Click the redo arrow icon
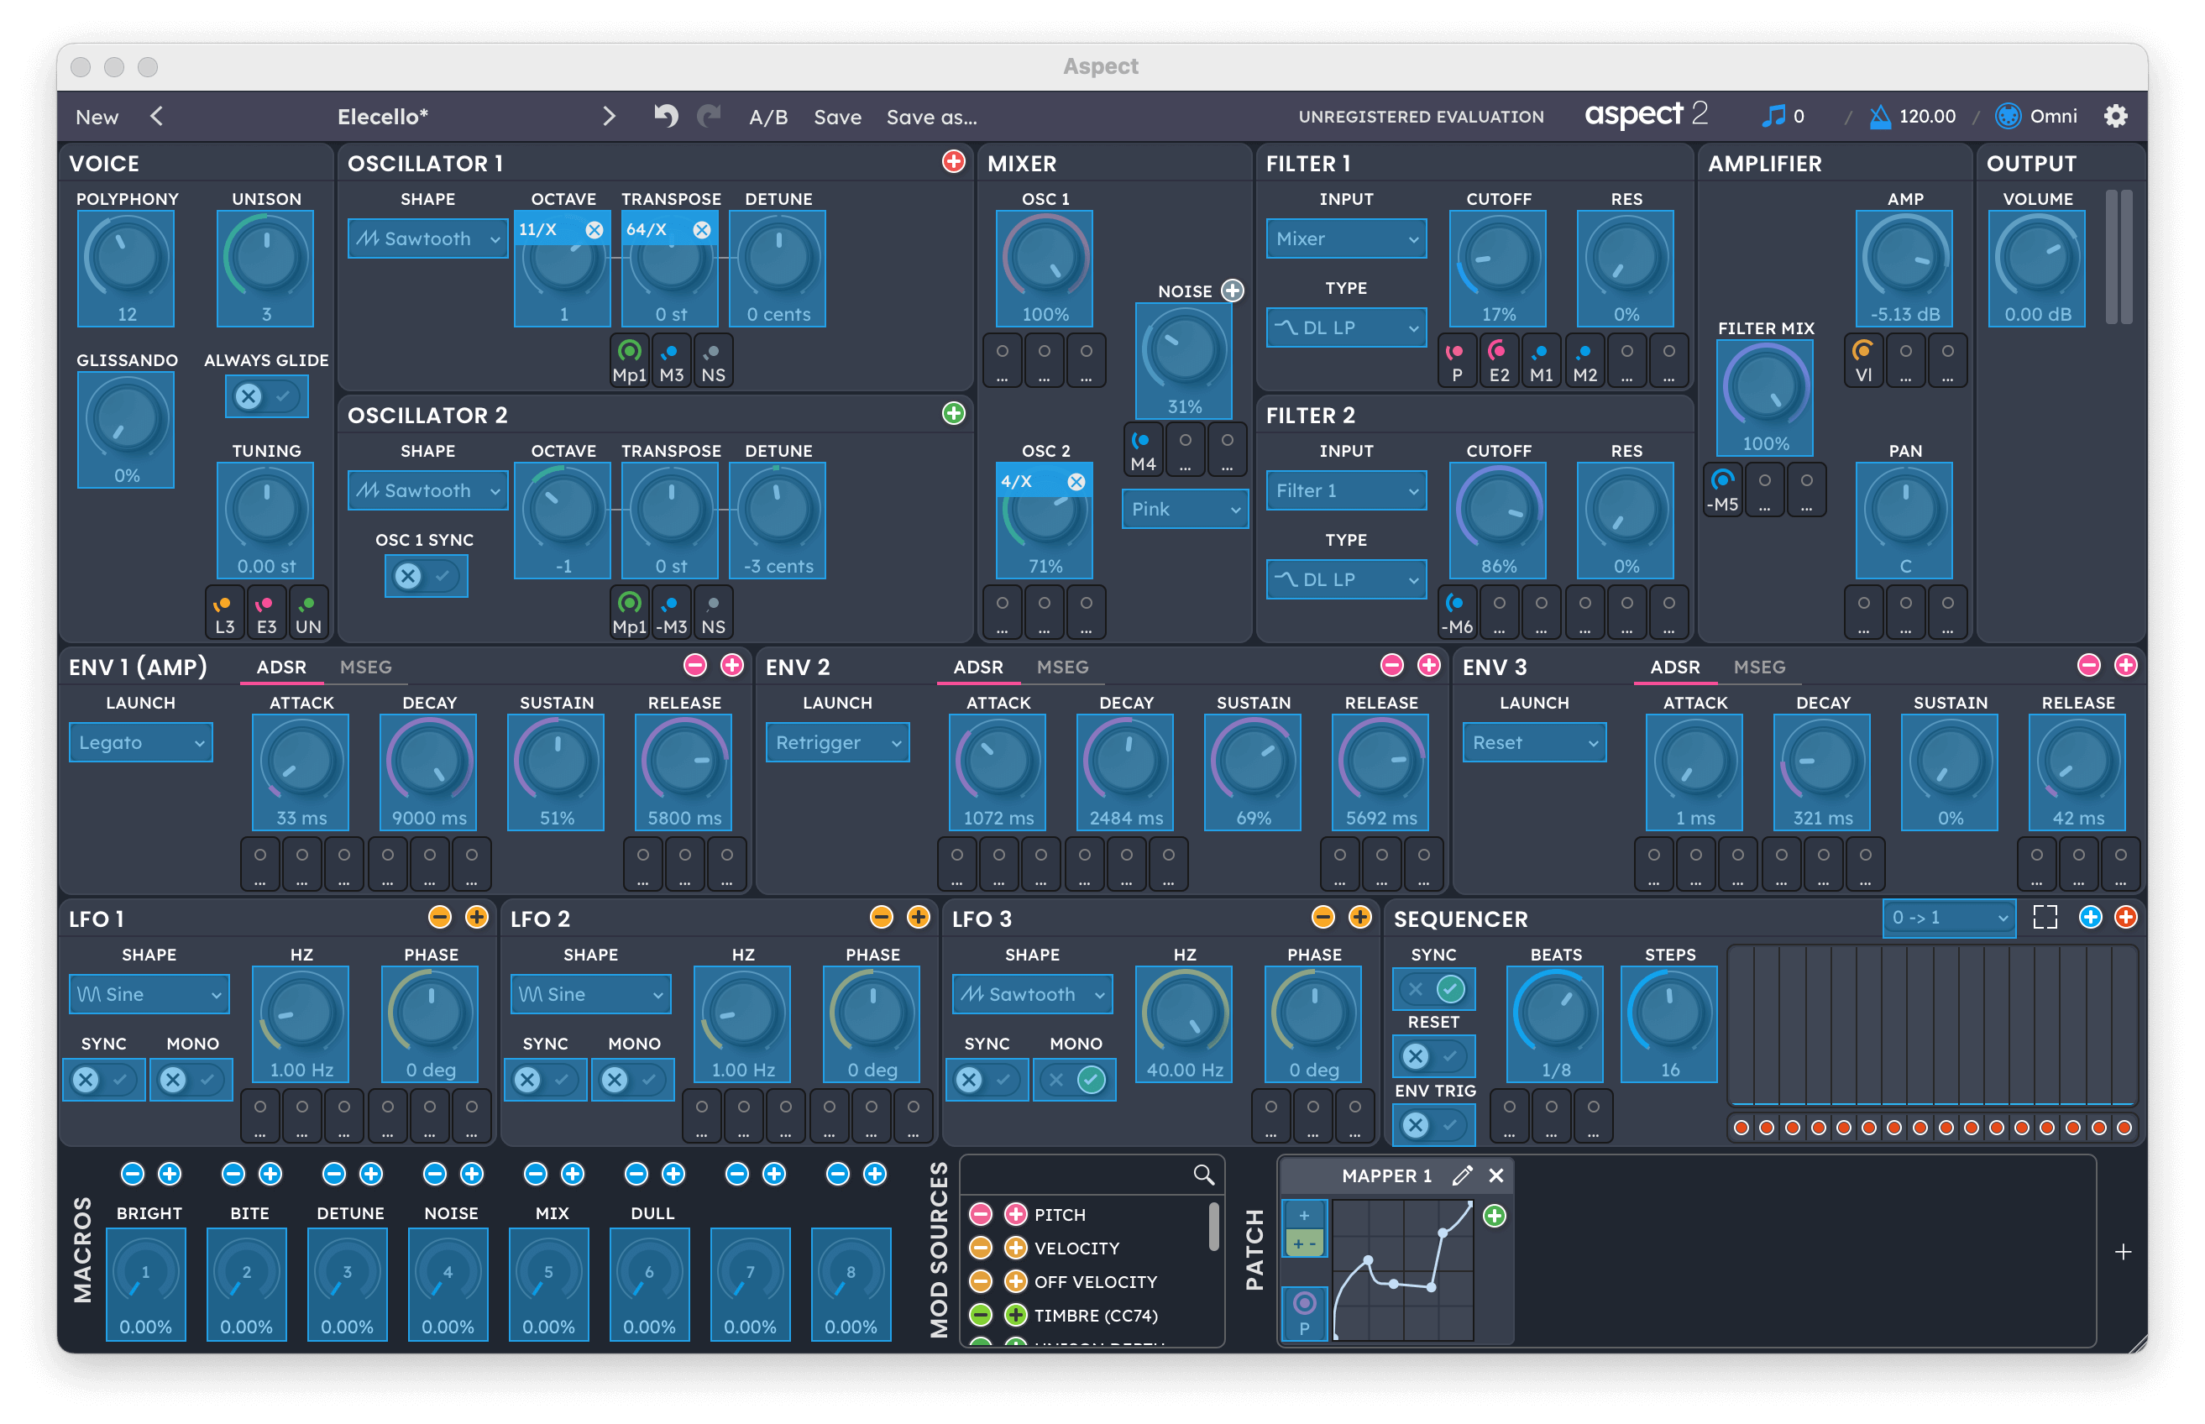2205x1424 pixels. pyautogui.click(x=710, y=116)
